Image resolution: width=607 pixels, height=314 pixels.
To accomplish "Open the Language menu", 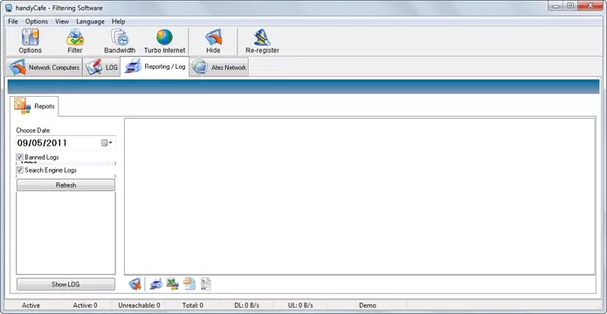I will click(x=90, y=21).
